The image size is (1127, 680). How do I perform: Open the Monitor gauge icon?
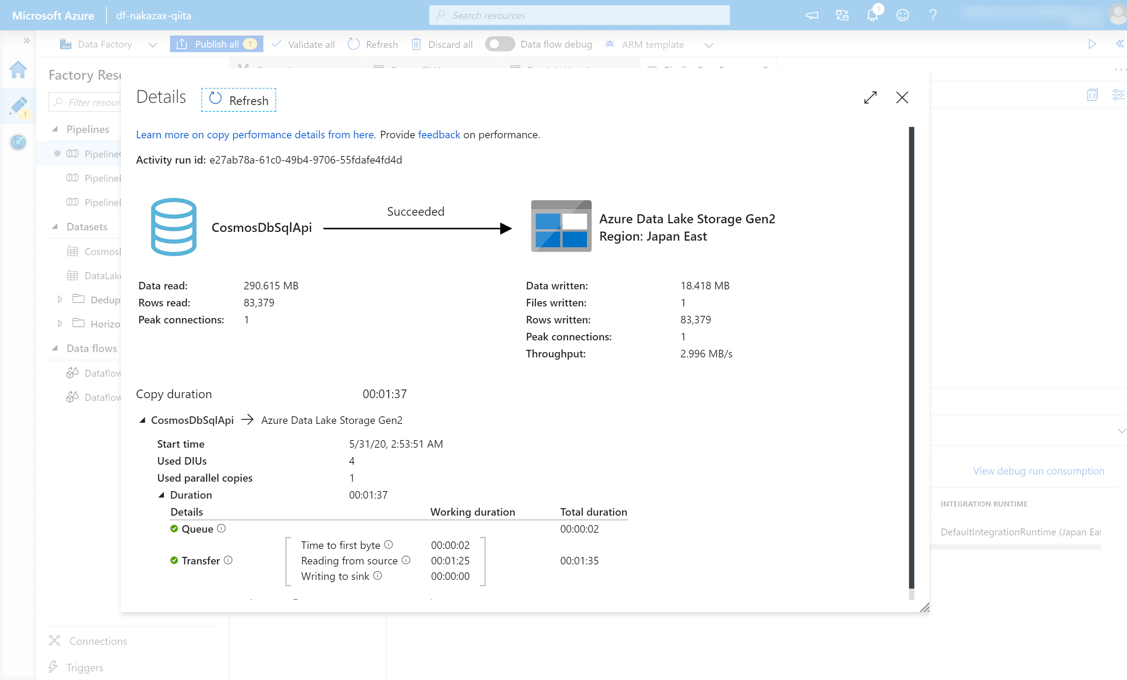click(x=18, y=142)
